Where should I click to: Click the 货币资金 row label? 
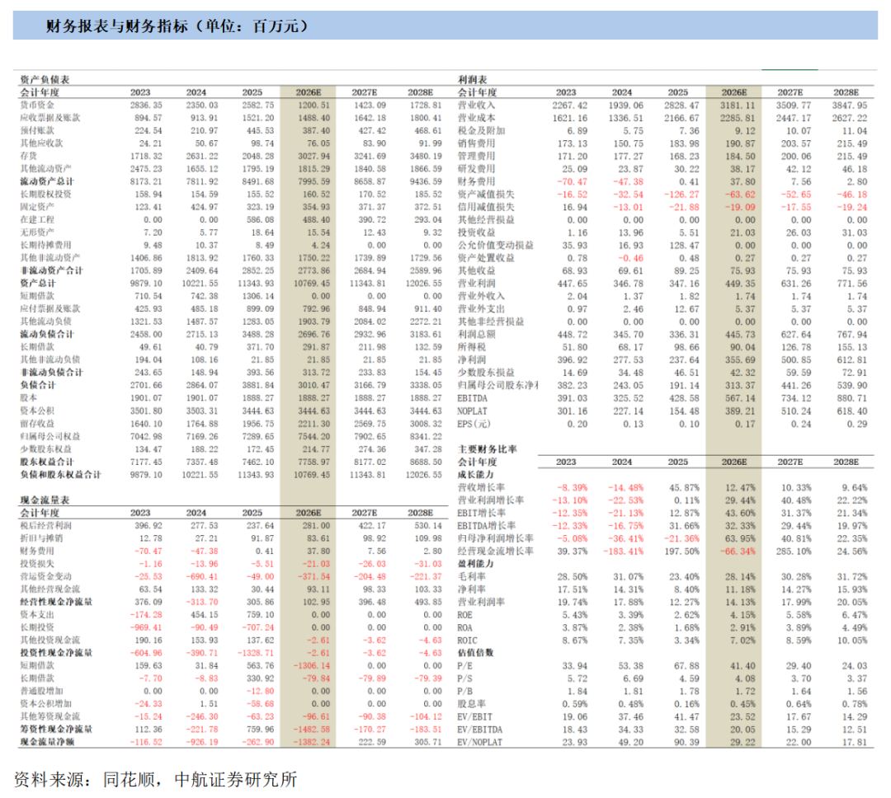(37, 105)
